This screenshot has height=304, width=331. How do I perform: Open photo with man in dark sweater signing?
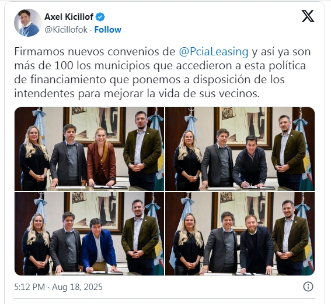[240, 149]
